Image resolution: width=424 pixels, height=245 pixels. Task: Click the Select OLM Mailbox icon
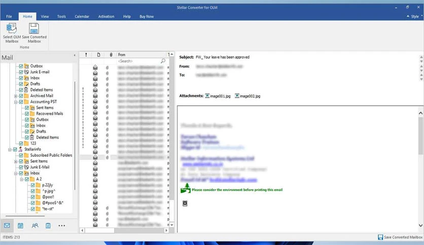coord(12,28)
